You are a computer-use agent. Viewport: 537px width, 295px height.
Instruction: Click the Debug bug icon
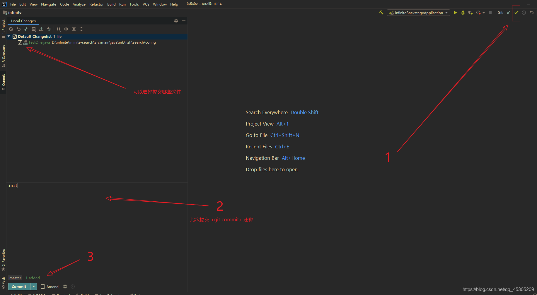(463, 13)
